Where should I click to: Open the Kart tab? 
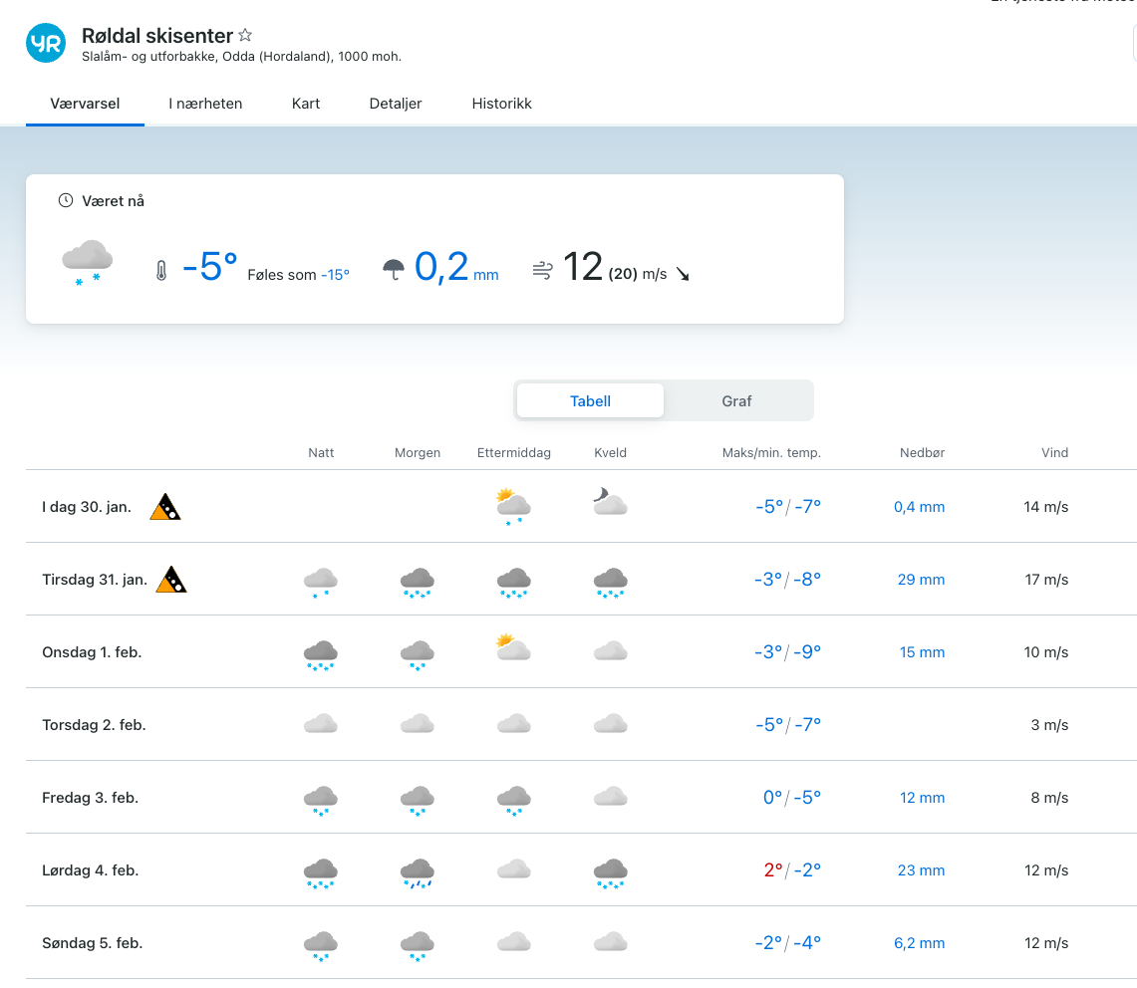[306, 104]
